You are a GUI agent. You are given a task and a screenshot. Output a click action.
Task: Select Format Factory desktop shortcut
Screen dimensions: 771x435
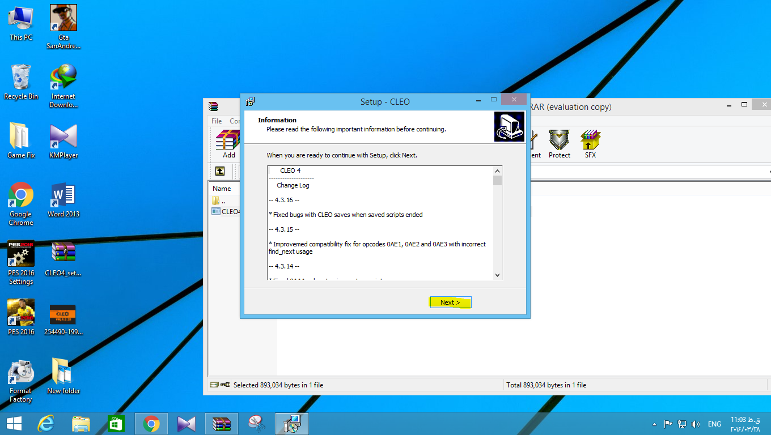pos(21,381)
